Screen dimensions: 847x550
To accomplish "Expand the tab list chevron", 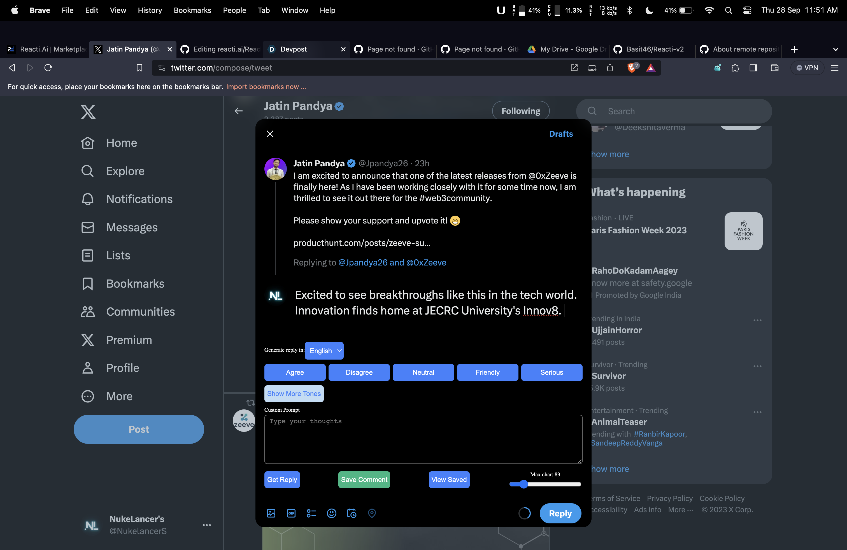I will point(836,49).
